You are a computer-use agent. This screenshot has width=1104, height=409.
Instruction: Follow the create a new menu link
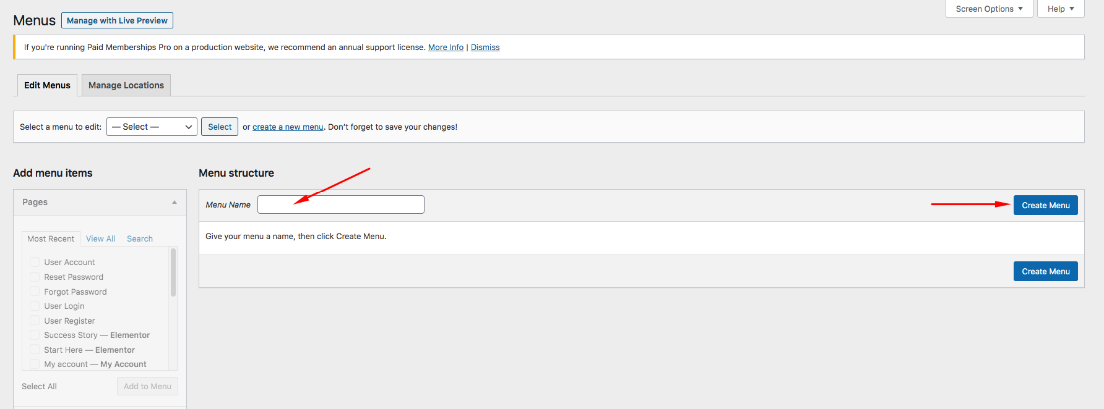[x=288, y=127]
